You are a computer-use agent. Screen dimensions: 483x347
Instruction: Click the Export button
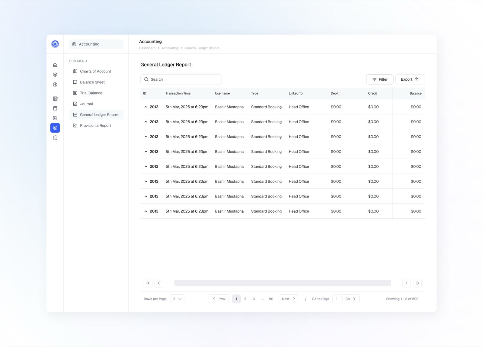click(410, 79)
